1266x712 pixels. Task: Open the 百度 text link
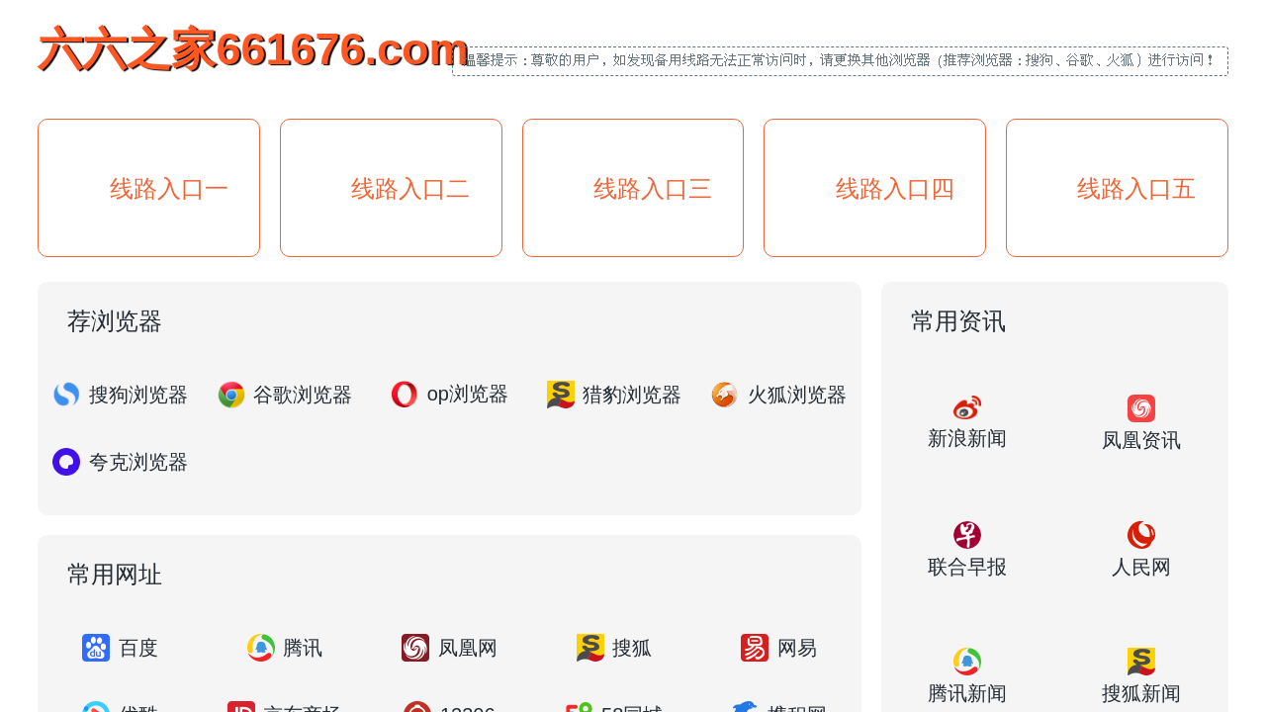click(x=138, y=648)
